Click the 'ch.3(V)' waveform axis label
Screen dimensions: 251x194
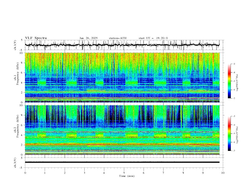tap(15, 163)
